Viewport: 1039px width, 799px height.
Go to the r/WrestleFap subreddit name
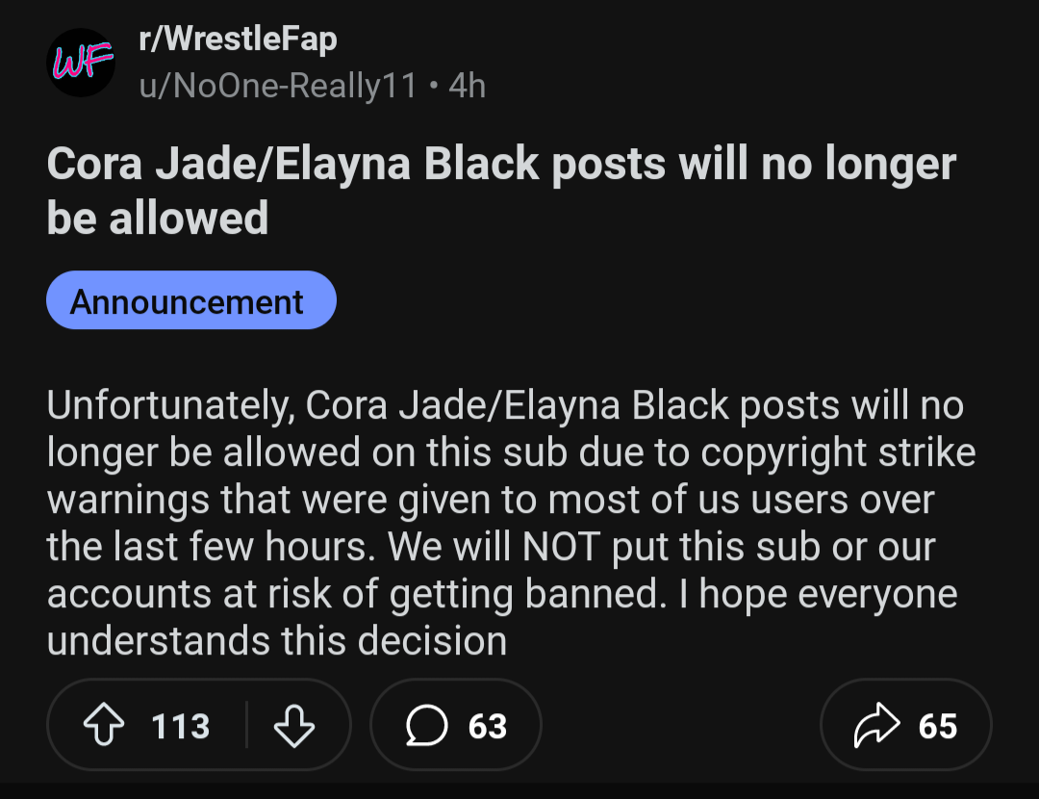click(x=238, y=40)
